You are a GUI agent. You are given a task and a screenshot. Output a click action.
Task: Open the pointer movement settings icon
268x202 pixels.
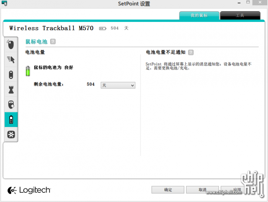tap(11, 60)
